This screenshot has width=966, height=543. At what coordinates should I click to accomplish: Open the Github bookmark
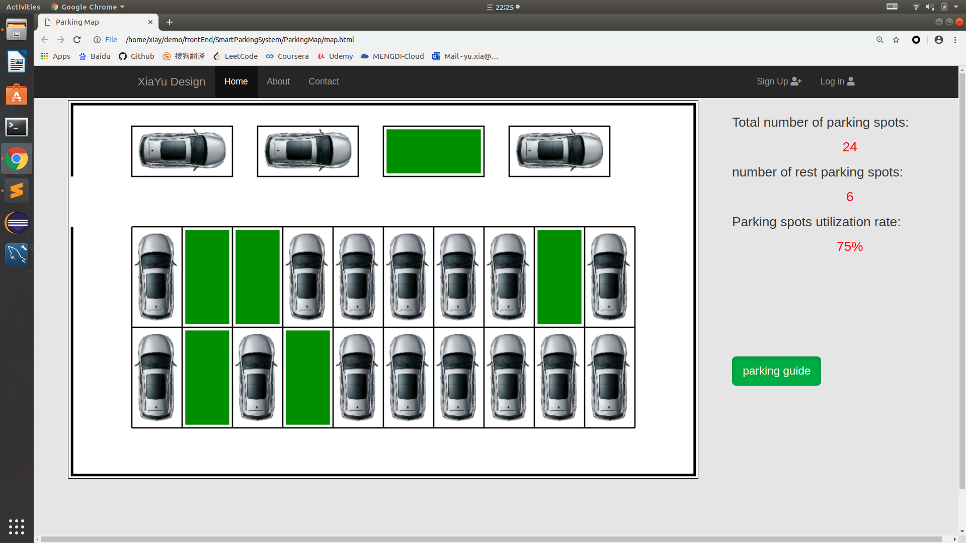coord(136,56)
